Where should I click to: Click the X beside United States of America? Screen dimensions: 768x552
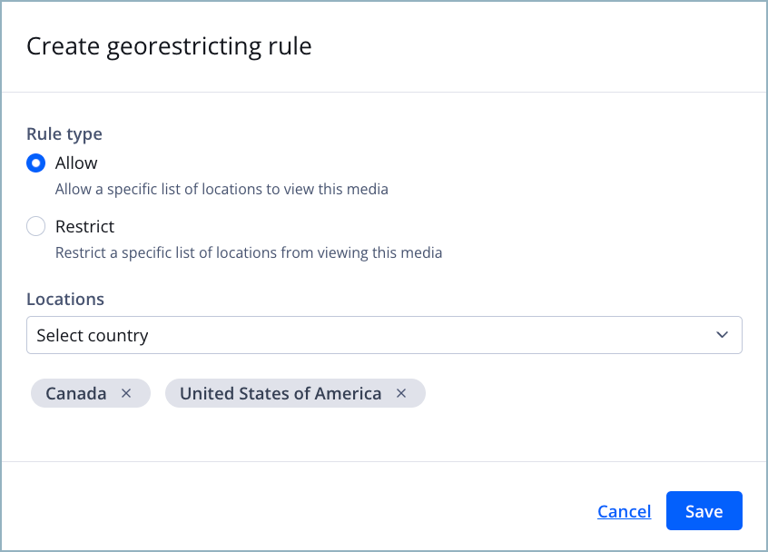401,393
